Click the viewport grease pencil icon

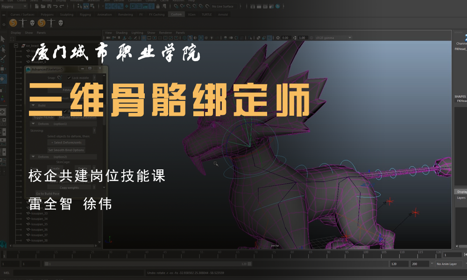coord(135,38)
